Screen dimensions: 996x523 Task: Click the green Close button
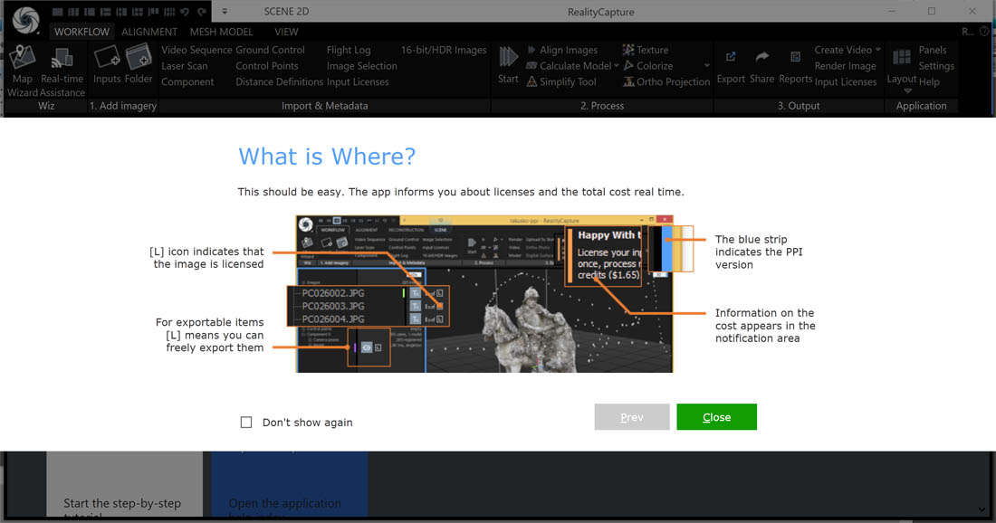[x=716, y=417]
